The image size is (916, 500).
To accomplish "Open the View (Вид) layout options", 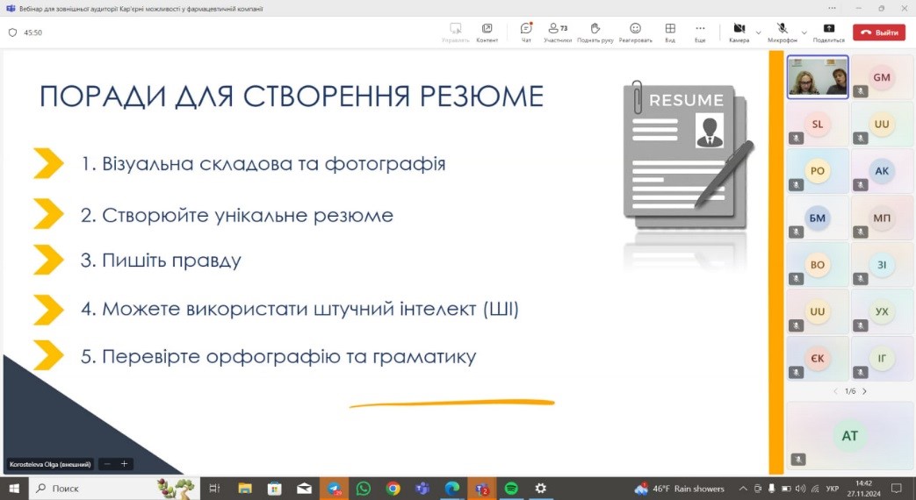I will point(670,32).
